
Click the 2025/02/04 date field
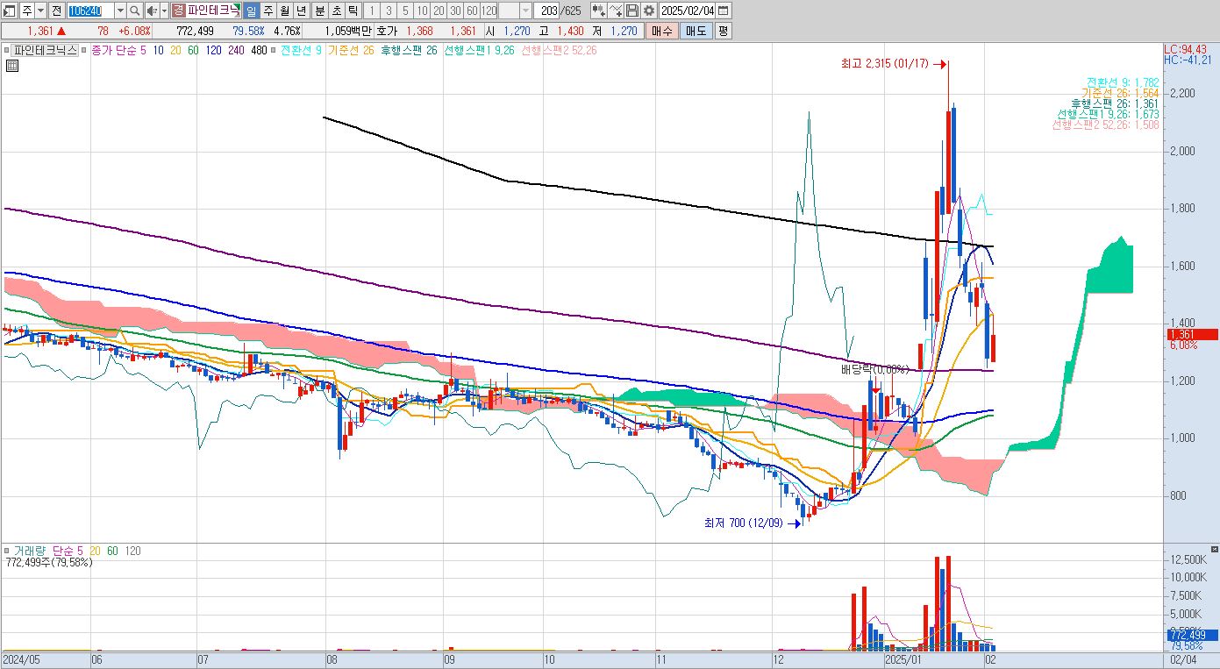click(x=688, y=11)
